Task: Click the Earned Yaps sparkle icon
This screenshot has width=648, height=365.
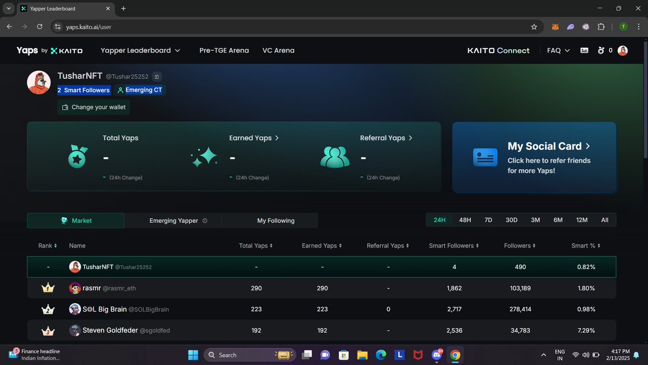Action: click(204, 157)
